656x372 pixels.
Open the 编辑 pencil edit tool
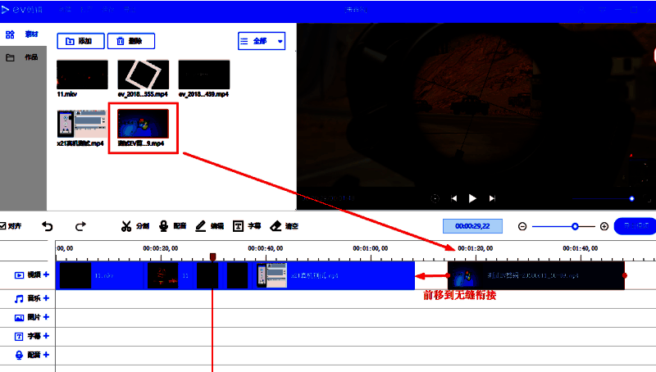point(210,226)
